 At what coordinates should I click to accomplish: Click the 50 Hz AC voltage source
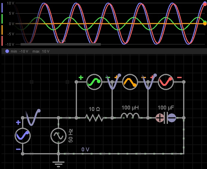pos(58,136)
